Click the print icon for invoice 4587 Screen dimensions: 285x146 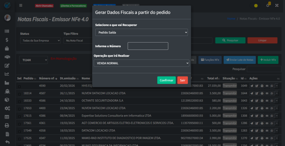pyautogui.click(x=262, y=93)
